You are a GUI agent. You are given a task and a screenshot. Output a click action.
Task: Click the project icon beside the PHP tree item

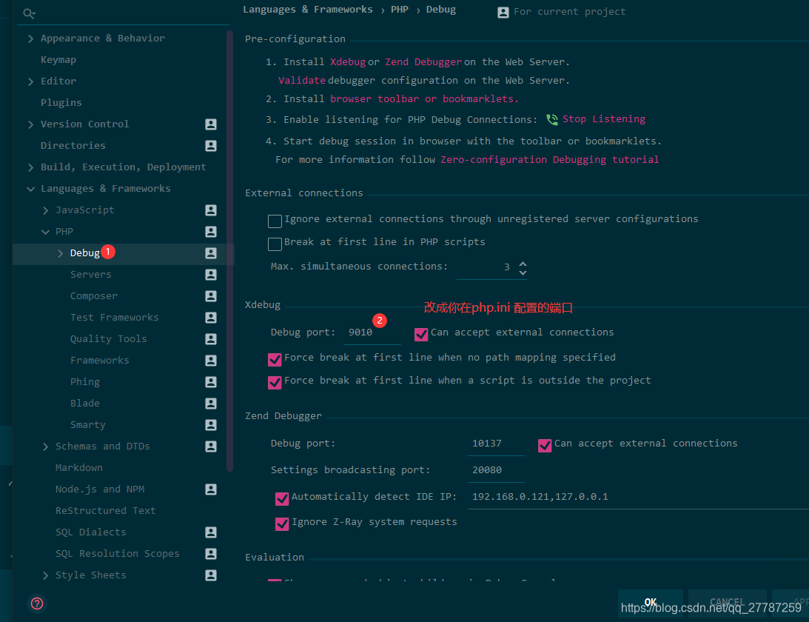click(x=210, y=231)
